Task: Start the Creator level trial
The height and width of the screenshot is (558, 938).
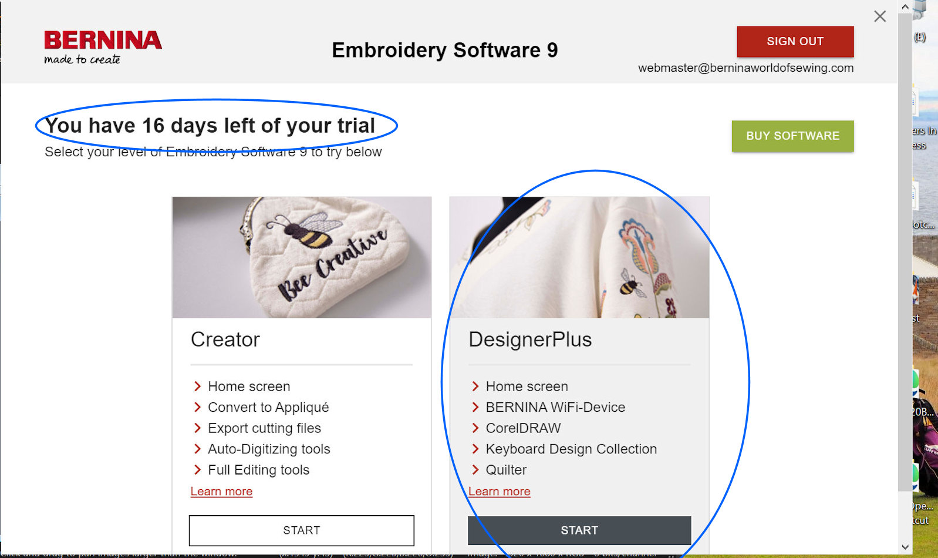Action: (x=302, y=530)
